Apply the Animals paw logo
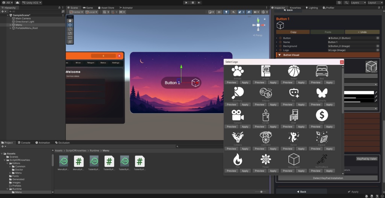This screenshot has width=385, height=198. (x=245, y=82)
